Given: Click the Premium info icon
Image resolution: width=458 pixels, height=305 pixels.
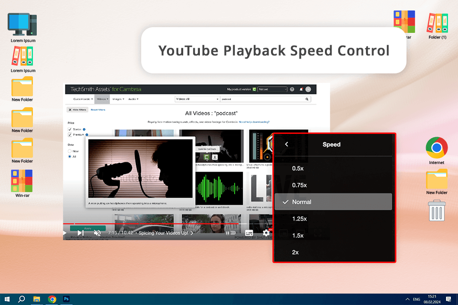Looking at the screenshot, I should point(87,134).
